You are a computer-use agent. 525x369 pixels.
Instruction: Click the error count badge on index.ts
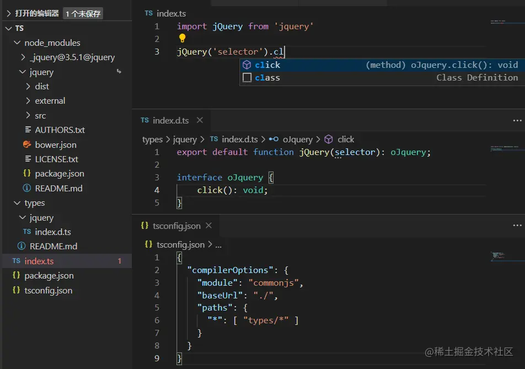coord(120,261)
